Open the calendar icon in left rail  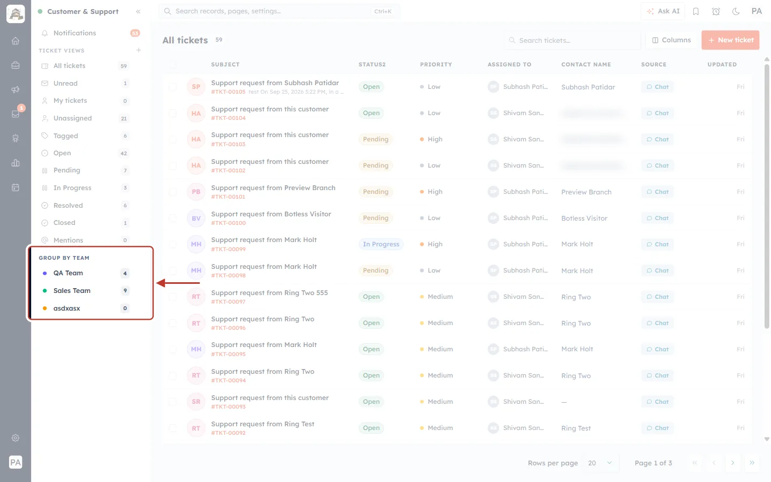(16, 187)
